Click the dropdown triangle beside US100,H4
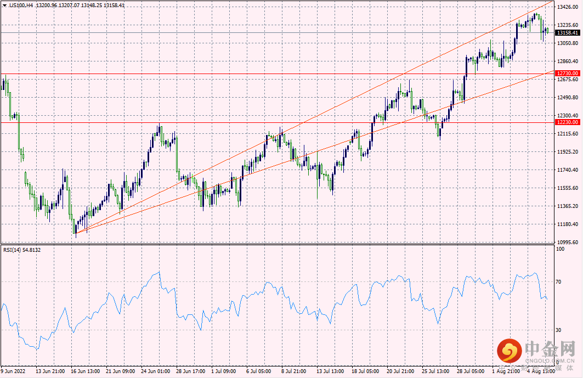583x378 pixels. (5, 5)
